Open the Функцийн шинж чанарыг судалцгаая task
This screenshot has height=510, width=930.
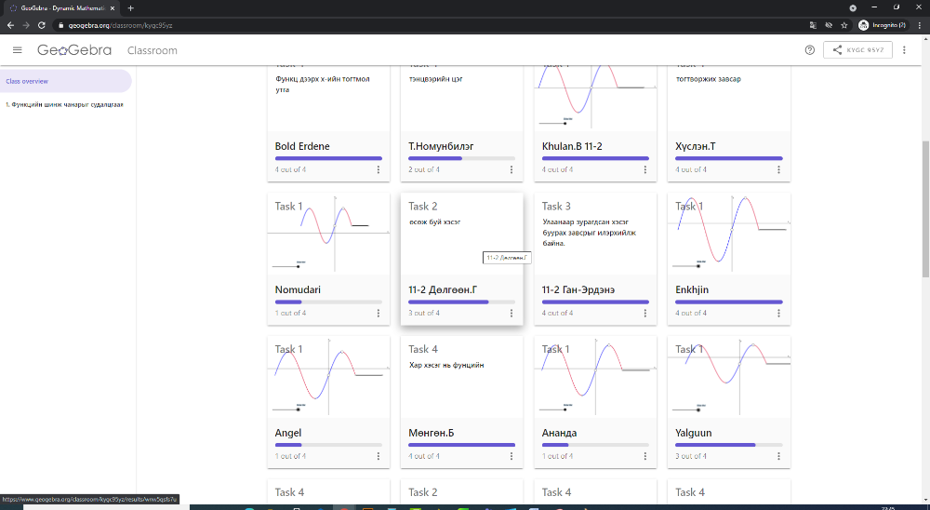[65, 104]
